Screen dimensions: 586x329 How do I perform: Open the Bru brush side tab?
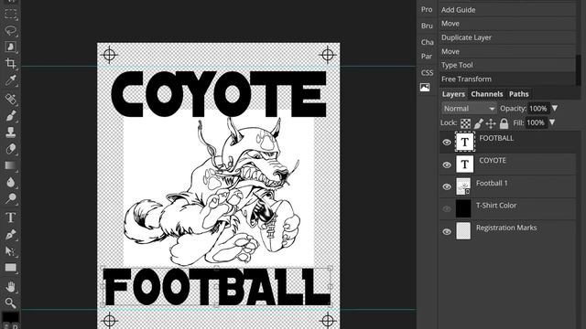427,26
